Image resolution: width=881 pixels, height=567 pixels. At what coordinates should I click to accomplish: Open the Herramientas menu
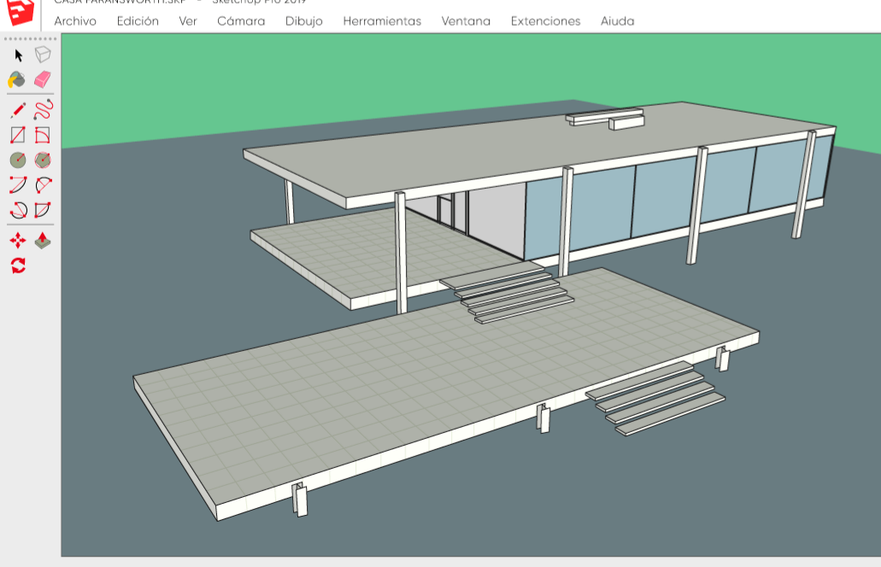382,21
